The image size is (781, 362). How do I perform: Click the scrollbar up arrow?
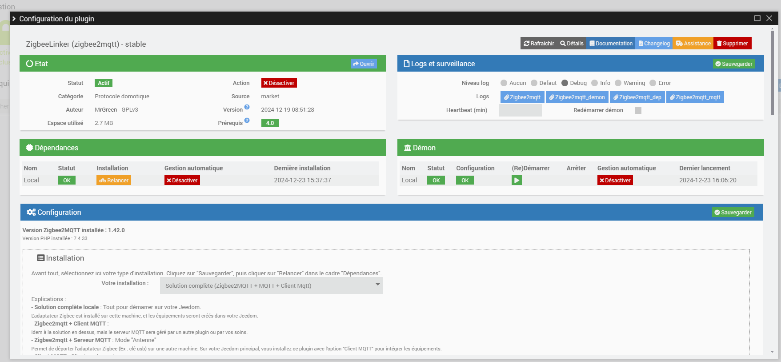tap(772, 28)
